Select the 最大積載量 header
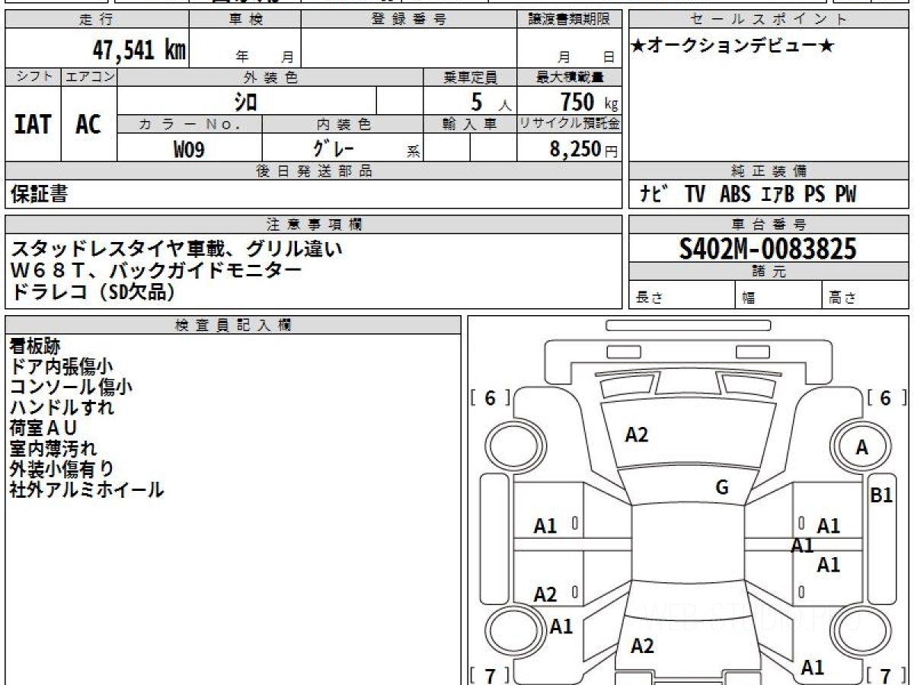 (x=569, y=77)
